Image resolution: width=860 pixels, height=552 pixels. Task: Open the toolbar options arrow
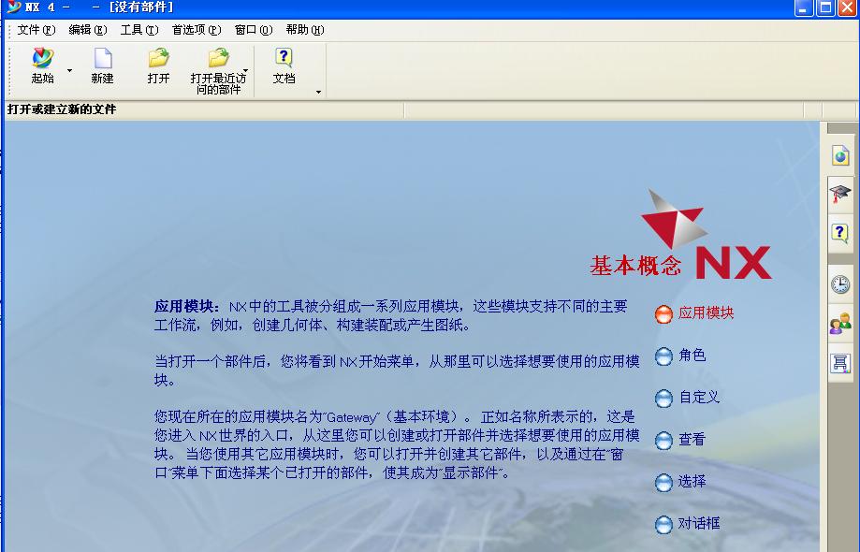[x=319, y=92]
